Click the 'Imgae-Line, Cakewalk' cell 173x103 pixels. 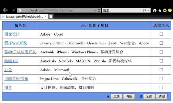coord(95,79)
